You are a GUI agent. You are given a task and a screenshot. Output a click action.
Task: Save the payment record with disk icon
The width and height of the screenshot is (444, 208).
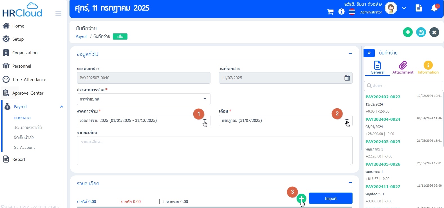pos(421,32)
